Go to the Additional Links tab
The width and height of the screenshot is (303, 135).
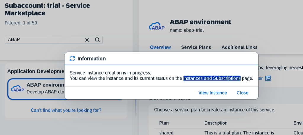(239, 47)
